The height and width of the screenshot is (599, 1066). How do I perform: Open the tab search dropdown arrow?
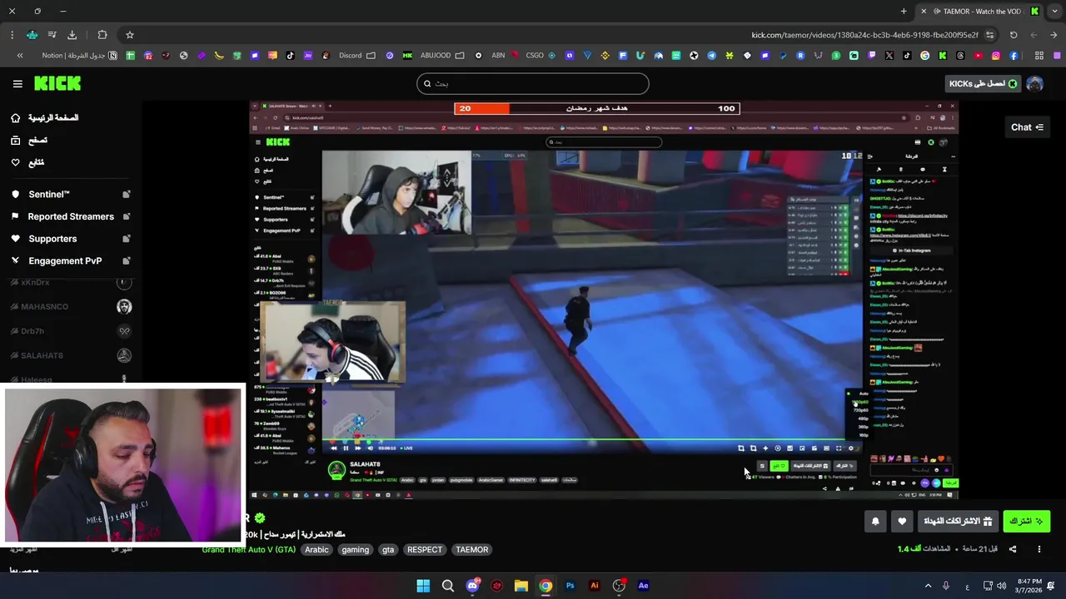[1054, 12]
